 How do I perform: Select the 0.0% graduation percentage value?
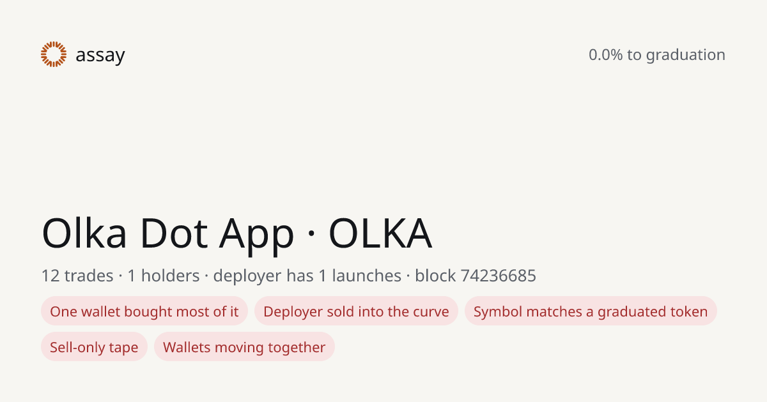click(x=605, y=55)
